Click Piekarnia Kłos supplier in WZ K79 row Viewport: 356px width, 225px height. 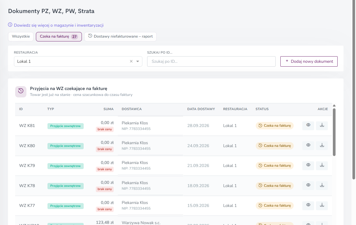[x=135, y=163]
